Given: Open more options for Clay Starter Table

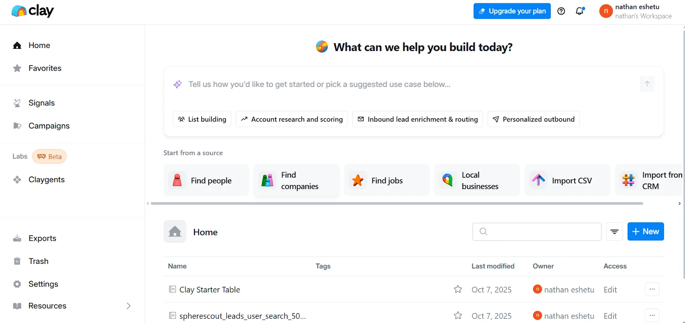Looking at the screenshot, I should tap(652, 289).
